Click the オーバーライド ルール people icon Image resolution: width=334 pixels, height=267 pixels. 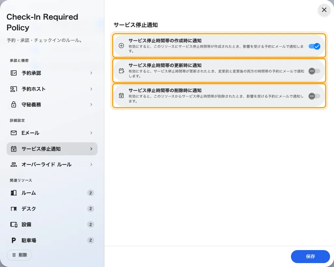tap(14, 164)
